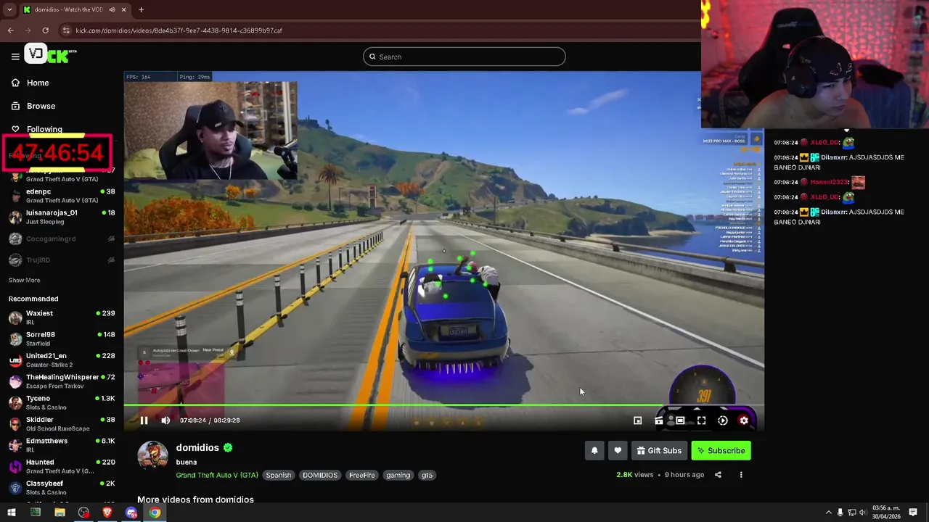Click the mini player square icon

pyautogui.click(x=637, y=420)
